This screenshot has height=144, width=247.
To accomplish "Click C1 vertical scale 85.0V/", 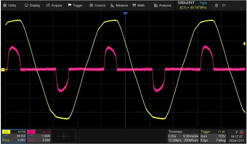I will 21,136.
